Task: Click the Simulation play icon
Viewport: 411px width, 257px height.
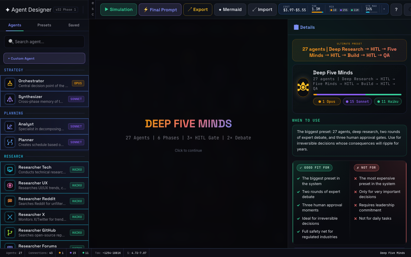Action: tap(107, 10)
